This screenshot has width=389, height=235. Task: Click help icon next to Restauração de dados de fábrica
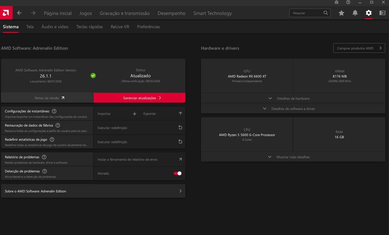pyautogui.click(x=58, y=125)
